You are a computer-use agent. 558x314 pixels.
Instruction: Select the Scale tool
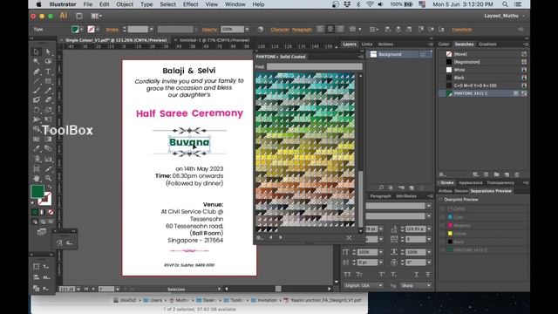[x=48, y=110]
